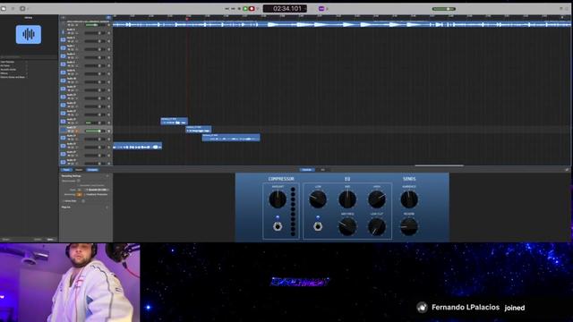This screenshot has width=573, height=322.
Task: Click the rewind transport button
Action: coord(227,8)
